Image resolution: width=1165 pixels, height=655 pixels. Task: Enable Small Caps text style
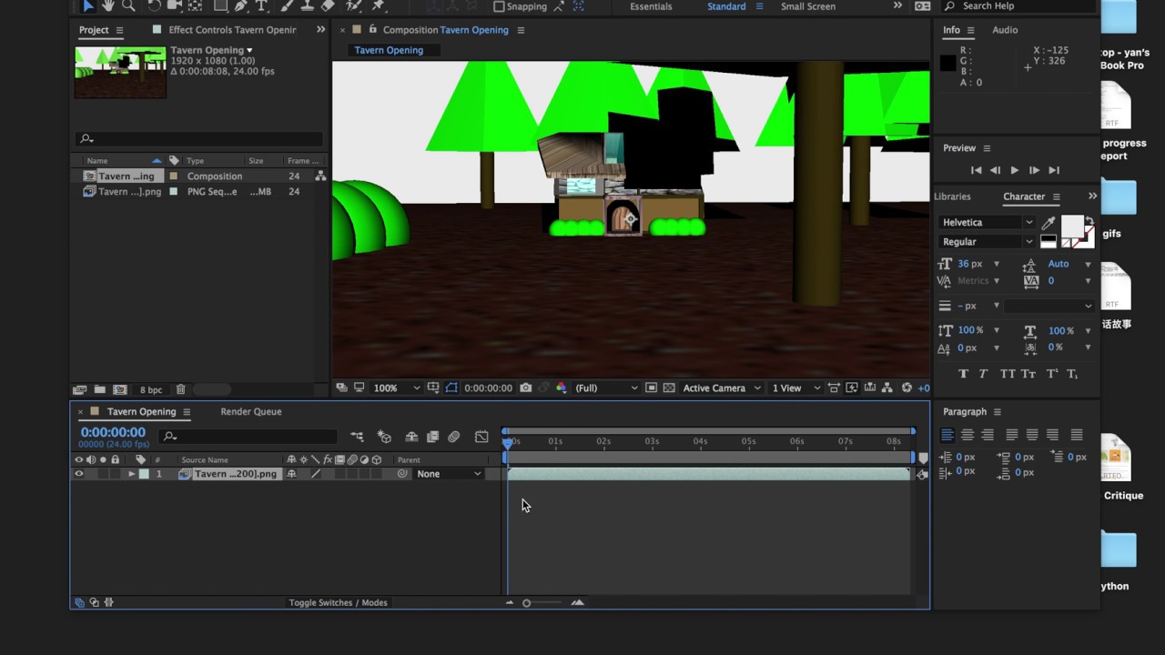pyautogui.click(x=1028, y=374)
